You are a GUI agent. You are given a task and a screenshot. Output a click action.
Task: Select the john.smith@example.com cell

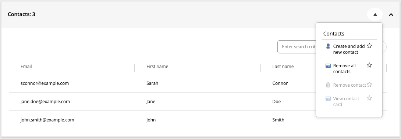point(47,120)
